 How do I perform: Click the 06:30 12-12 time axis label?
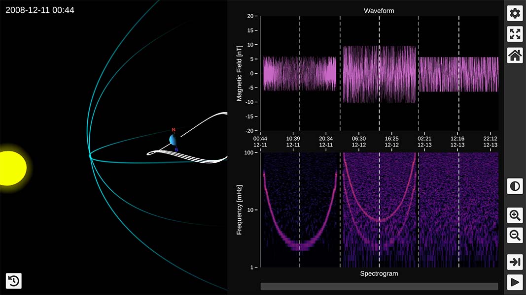coord(358,142)
